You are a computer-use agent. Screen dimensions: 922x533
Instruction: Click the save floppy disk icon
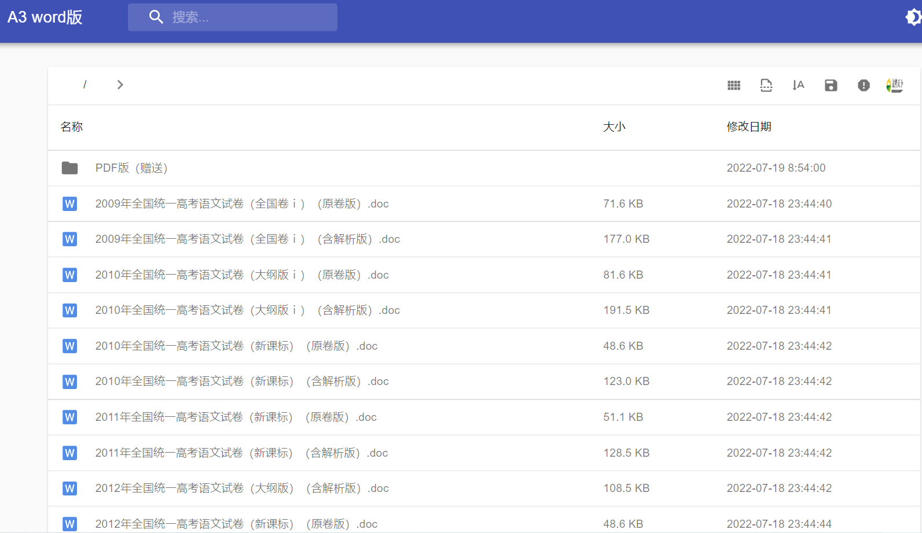tap(831, 86)
